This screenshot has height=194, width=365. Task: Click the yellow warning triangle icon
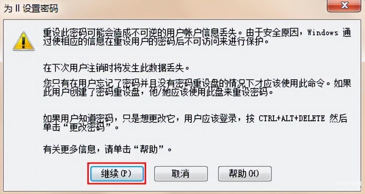tap(24, 41)
